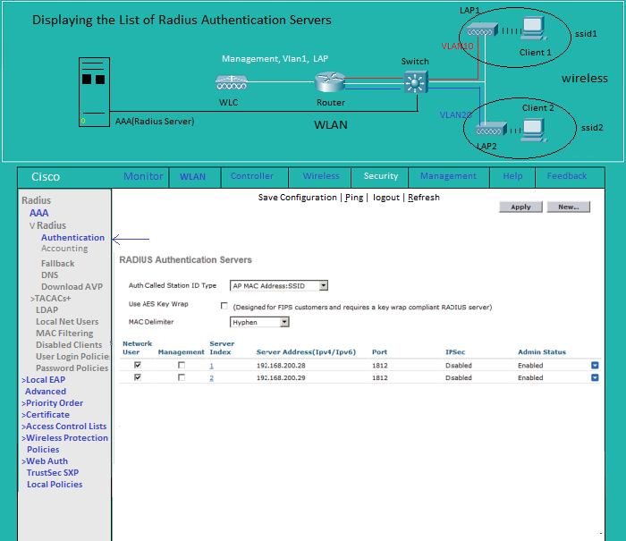Open server index 1 link
626x541 pixels.
tap(212, 366)
